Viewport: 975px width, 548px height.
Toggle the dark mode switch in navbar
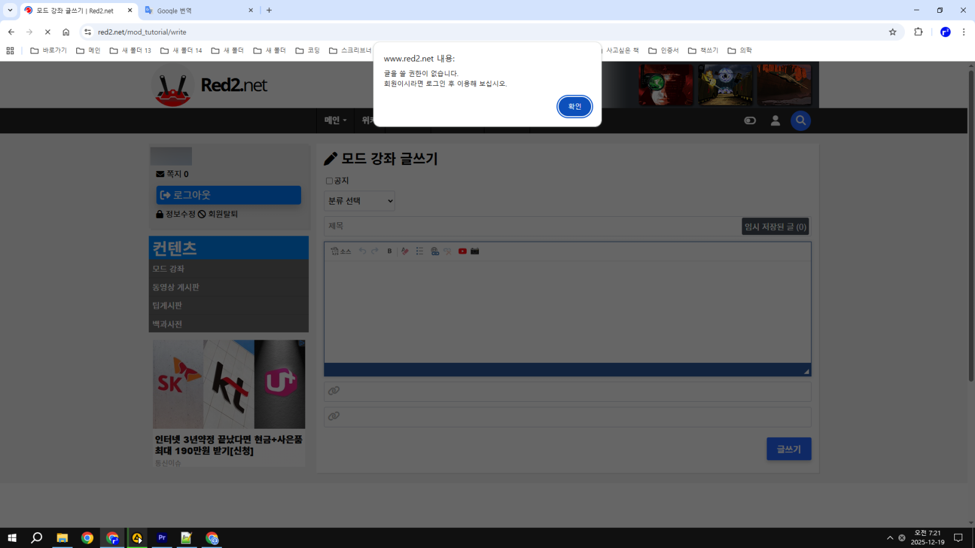(x=750, y=121)
